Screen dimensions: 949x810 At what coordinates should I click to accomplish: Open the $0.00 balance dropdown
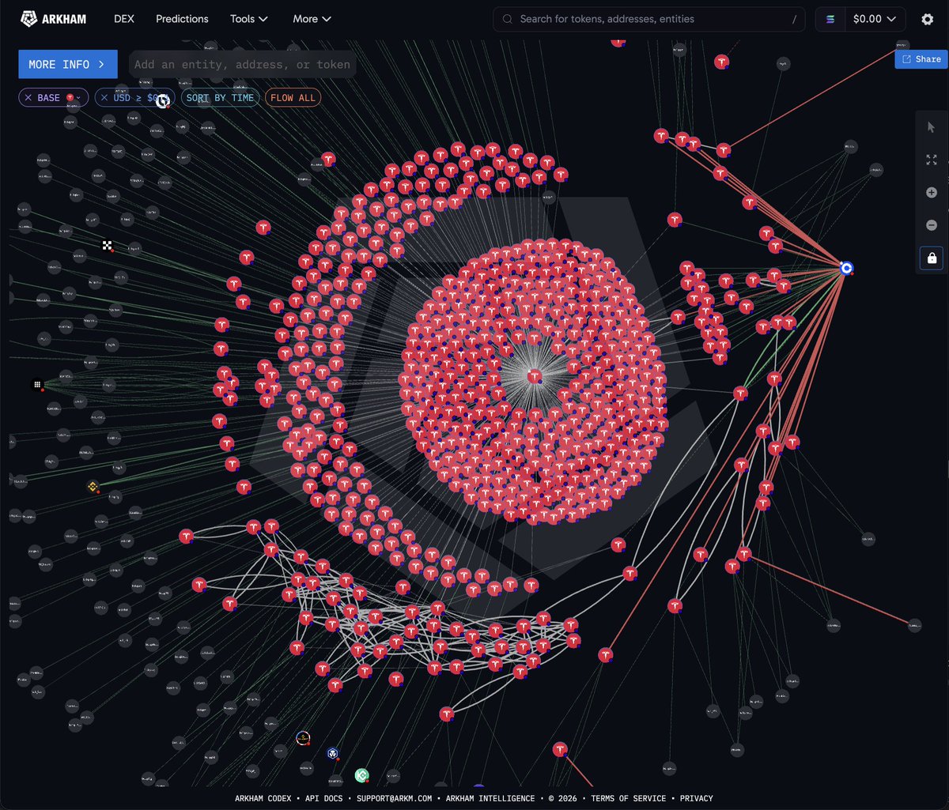(x=875, y=19)
